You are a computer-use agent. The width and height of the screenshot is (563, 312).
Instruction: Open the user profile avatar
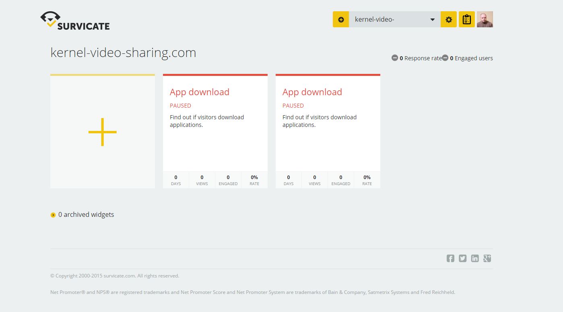coord(485,19)
